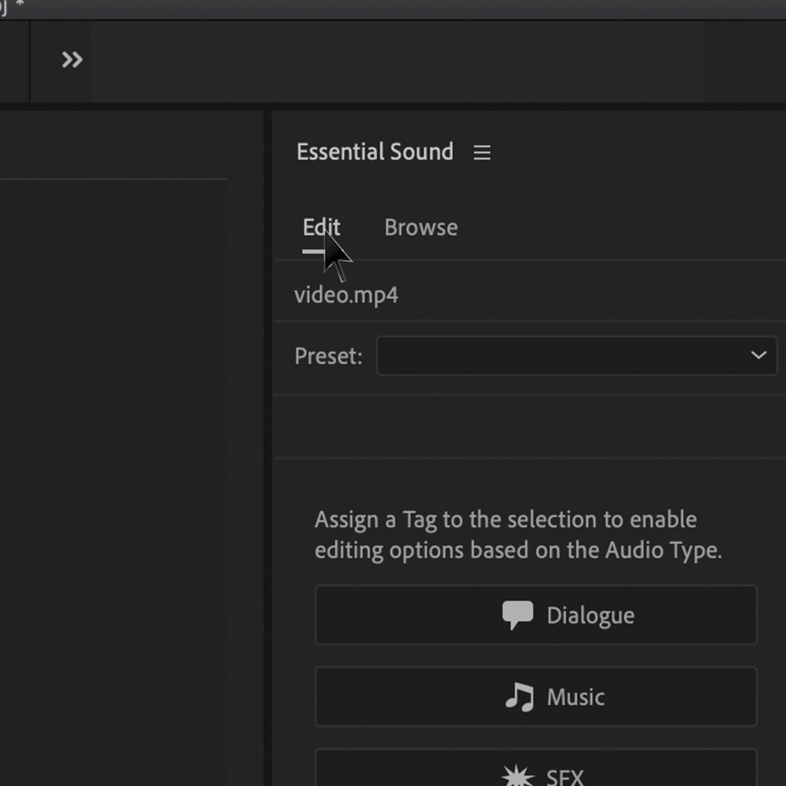
Task: Open the Essential Sound panel hamburger menu
Action: tap(482, 152)
